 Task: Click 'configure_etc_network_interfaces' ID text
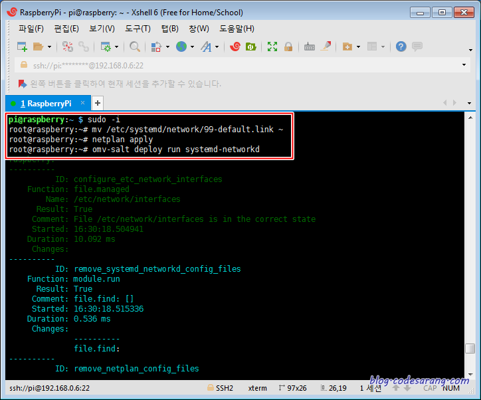[148, 179]
